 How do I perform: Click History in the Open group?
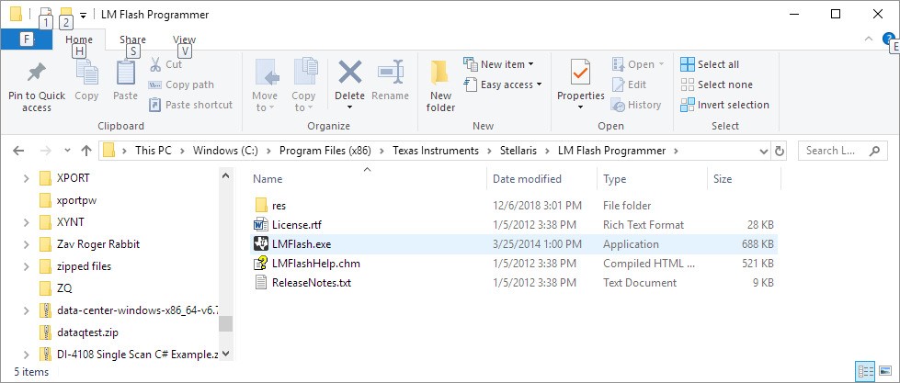click(x=636, y=105)
